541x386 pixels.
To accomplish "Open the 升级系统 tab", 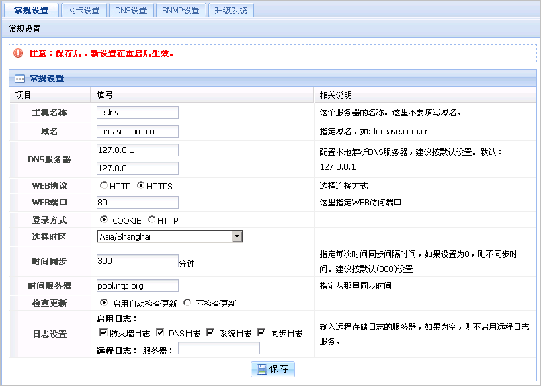I will 231,10.
